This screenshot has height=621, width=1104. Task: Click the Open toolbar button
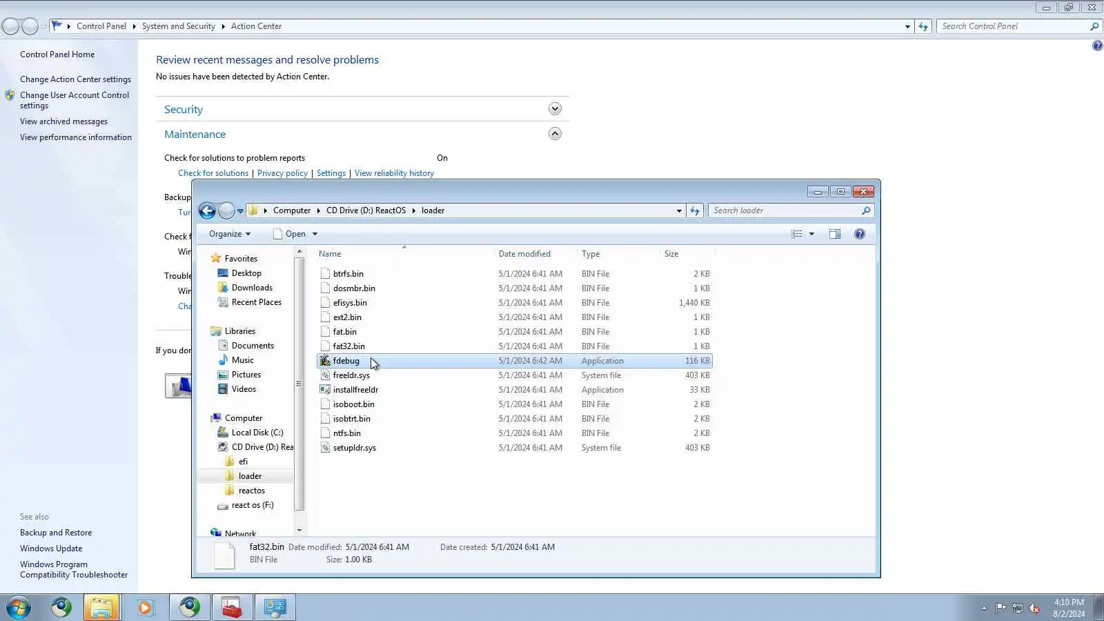(289, 234)
